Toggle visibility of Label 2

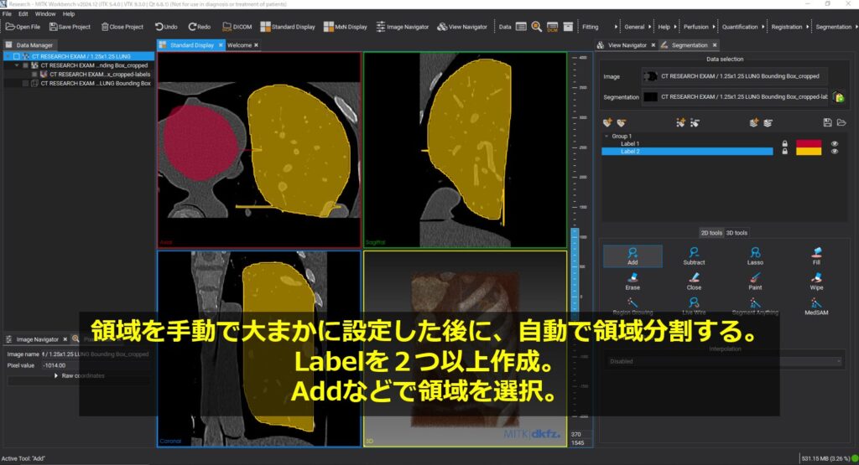click(x=835, y=152)
